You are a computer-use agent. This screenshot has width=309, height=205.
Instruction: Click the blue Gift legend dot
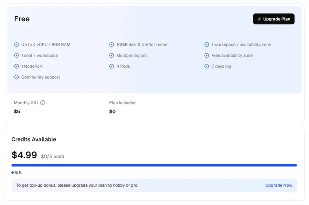pos(13,172)
